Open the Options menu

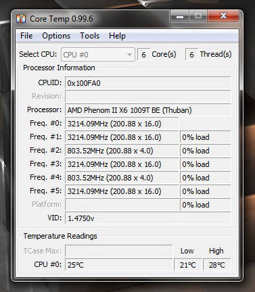(x=56, y=36)
